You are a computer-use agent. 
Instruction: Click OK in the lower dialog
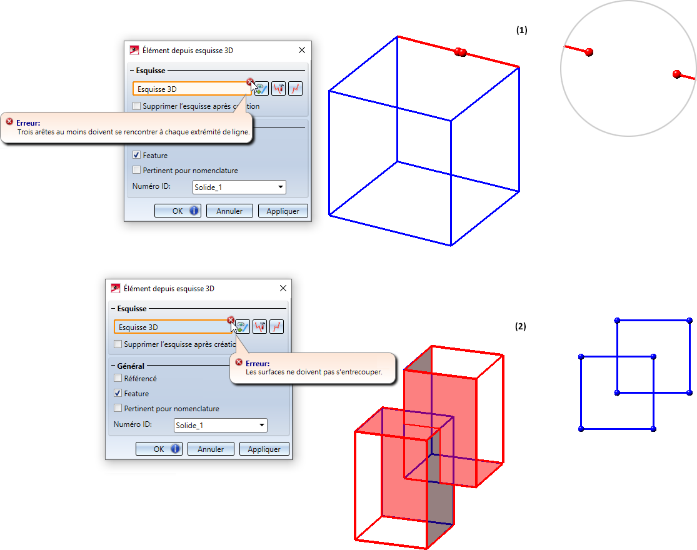(159, 449)
